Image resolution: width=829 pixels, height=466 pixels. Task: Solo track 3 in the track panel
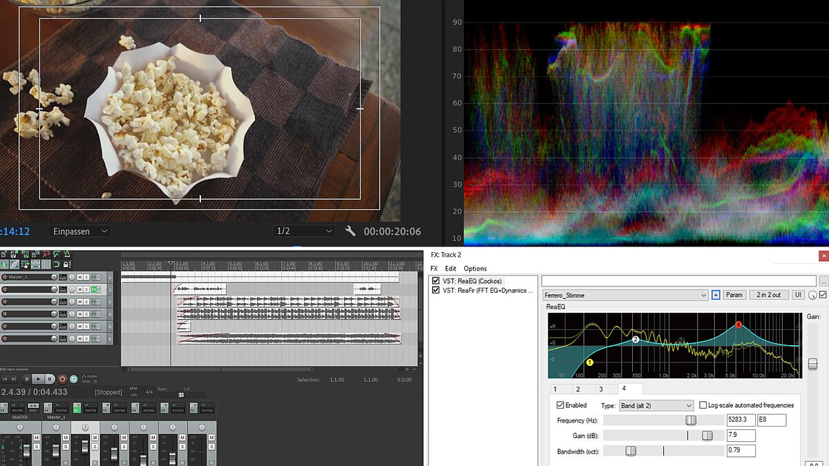tap(86, 302)
